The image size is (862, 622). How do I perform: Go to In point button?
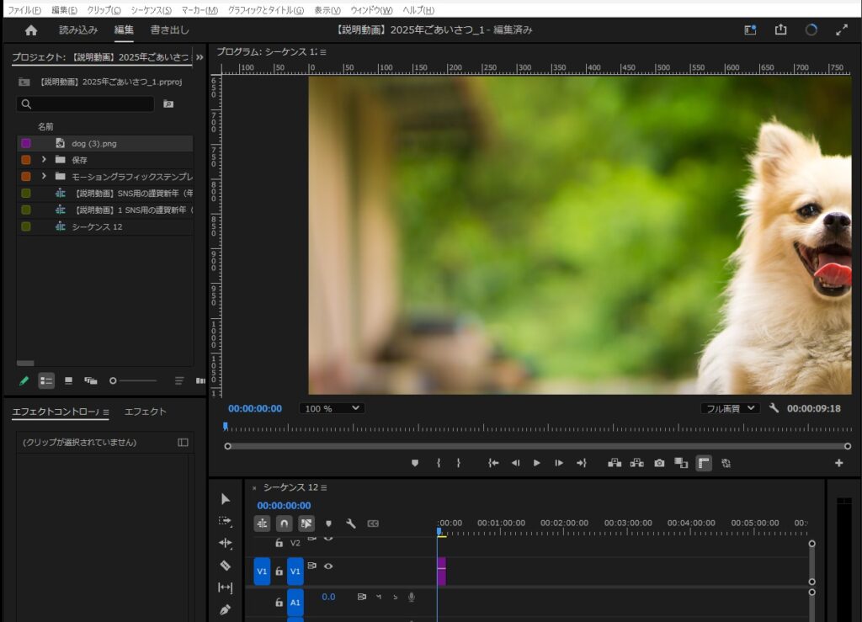[493, 463]
